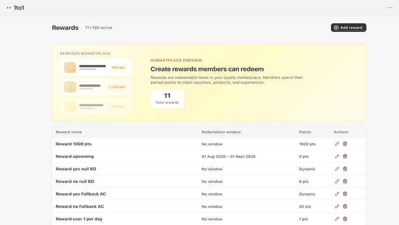Delete Reward no Fallback AC
The width and height of the screenshot is (399, 225).
click(x=345, y=206)
